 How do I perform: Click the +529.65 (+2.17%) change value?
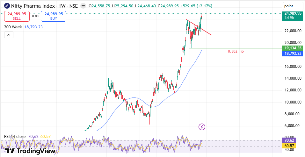tap(196, 6)
